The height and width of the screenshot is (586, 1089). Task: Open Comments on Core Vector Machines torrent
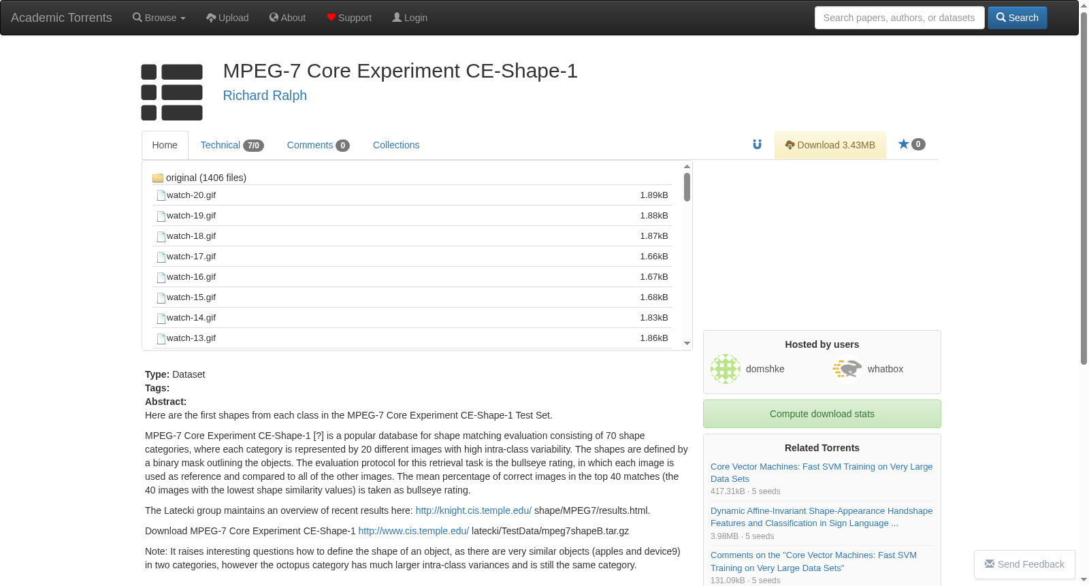(x=813, y=561)
